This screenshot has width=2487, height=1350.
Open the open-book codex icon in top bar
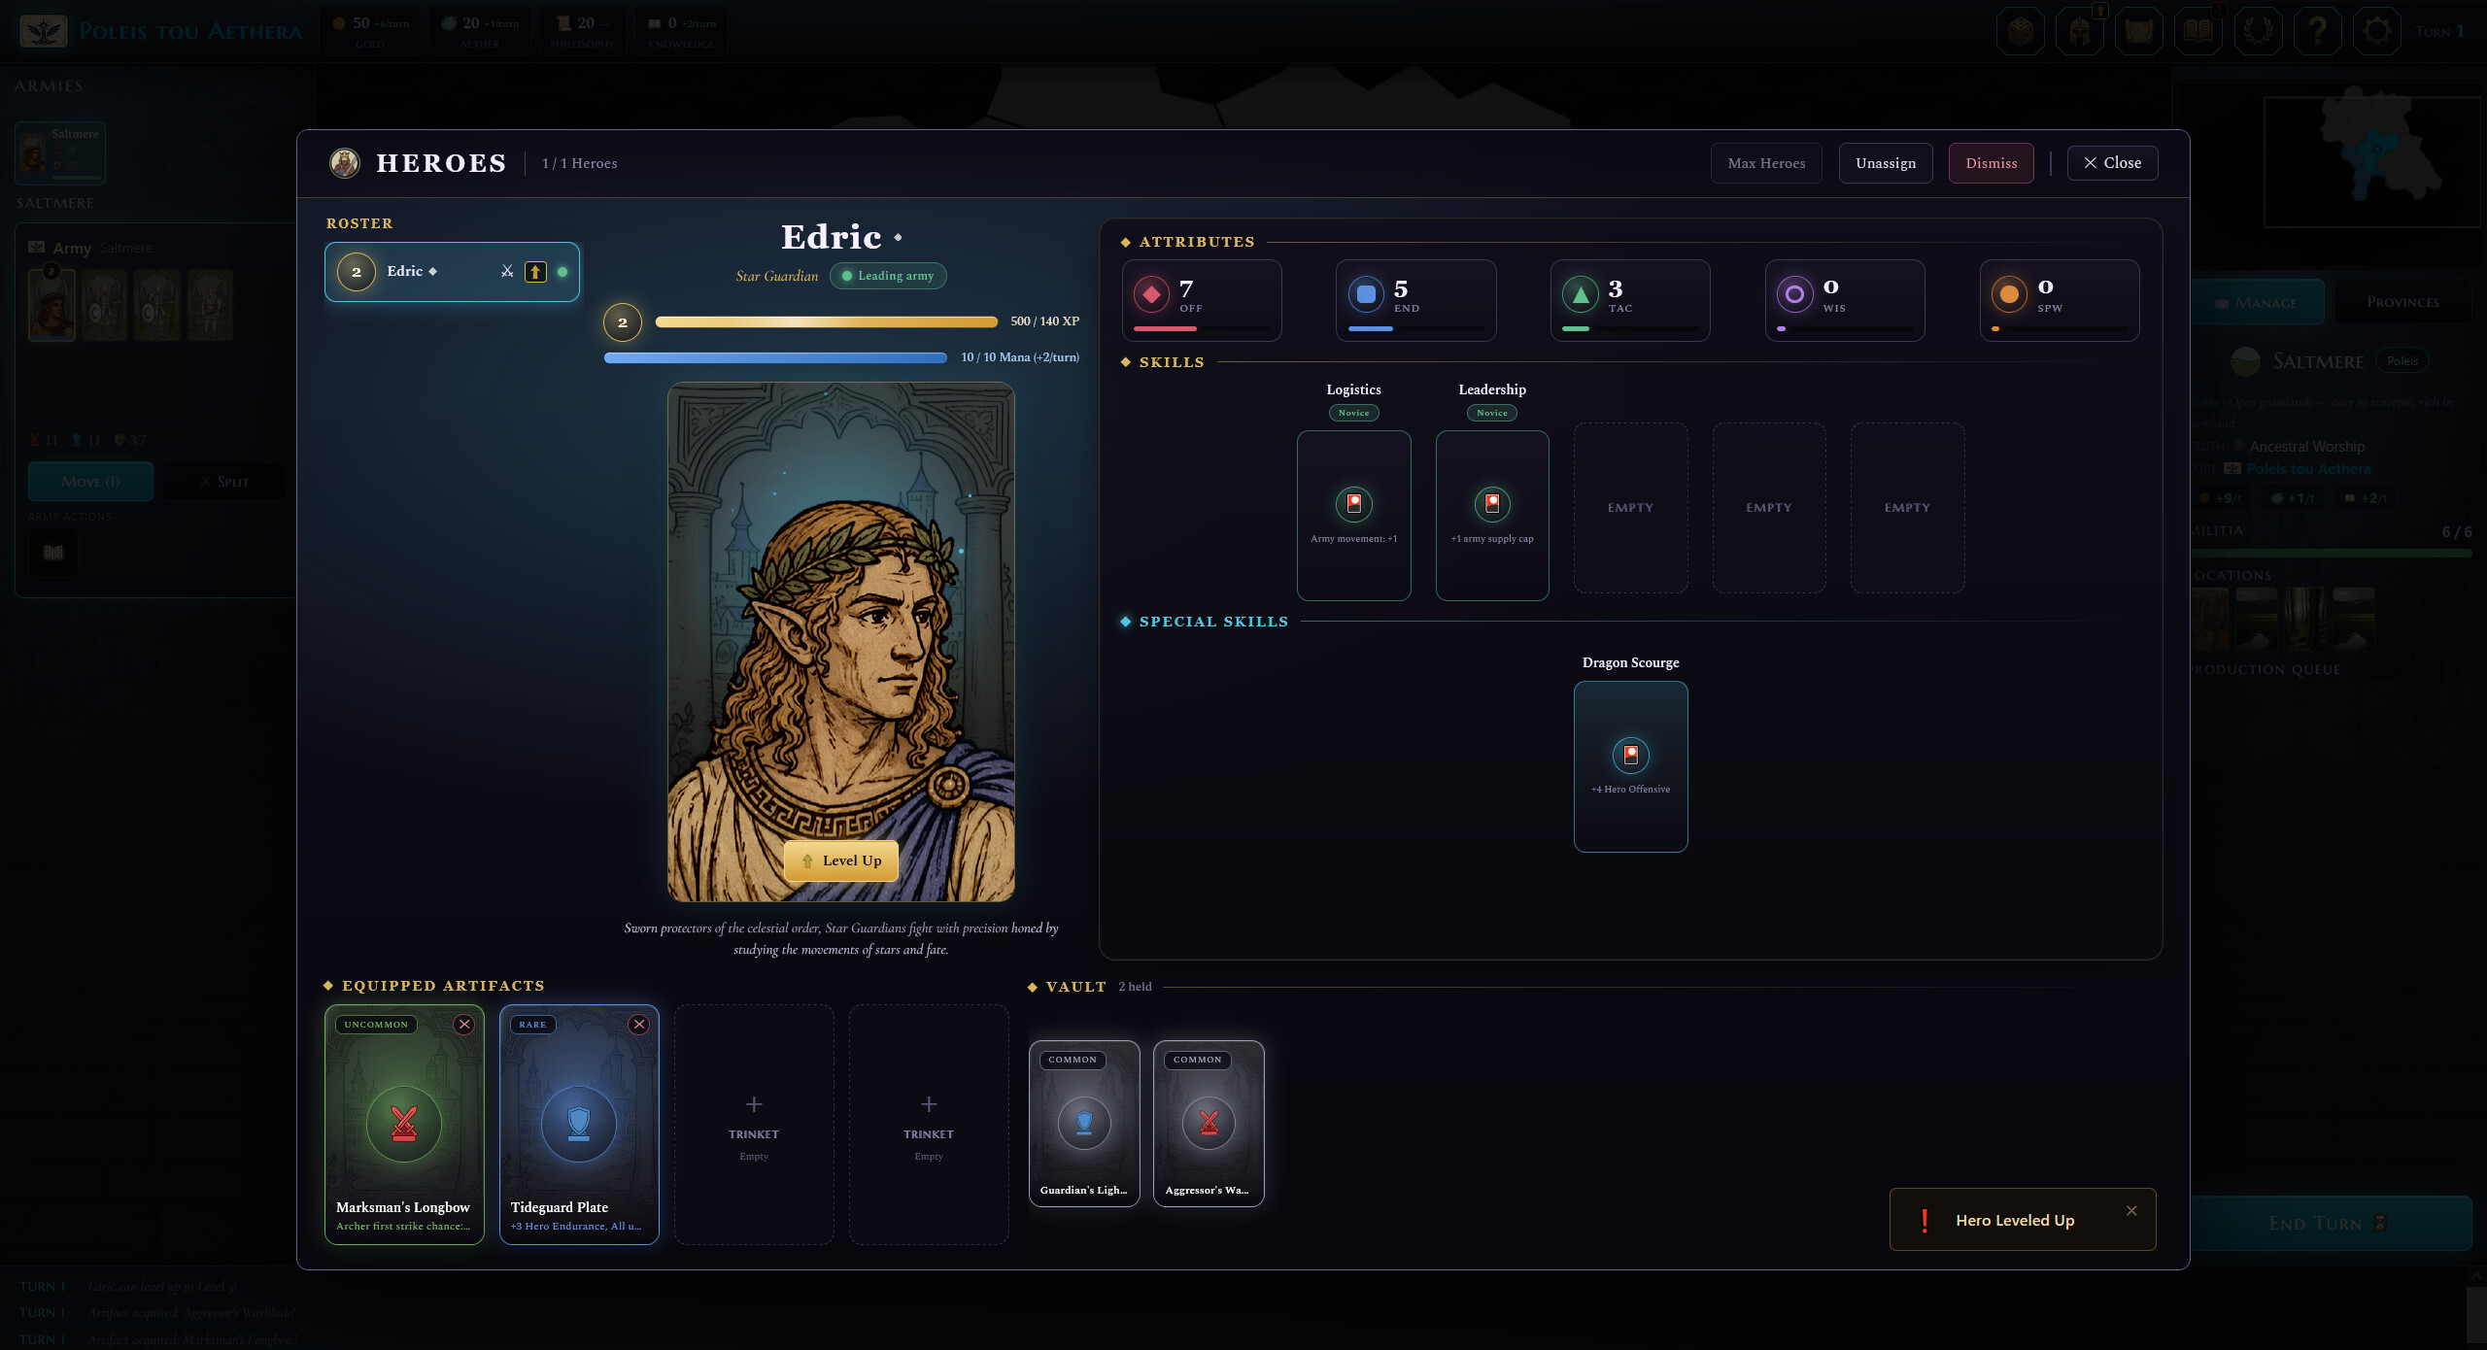pos(2198,31)
